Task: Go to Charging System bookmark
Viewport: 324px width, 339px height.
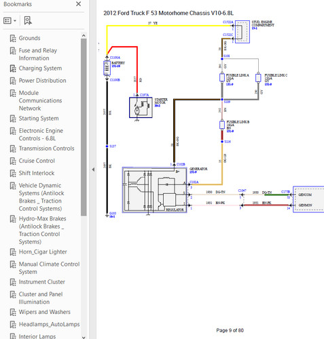Action: tap(40, 68)
